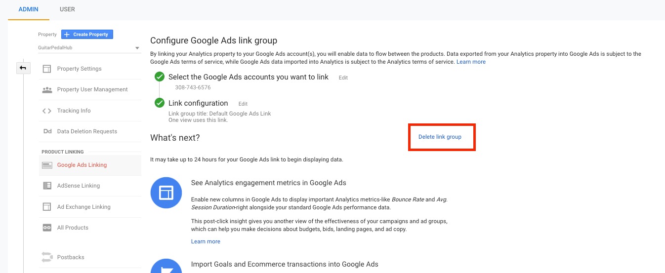
Task: Click the All Products icon
Action: point(47,228)
